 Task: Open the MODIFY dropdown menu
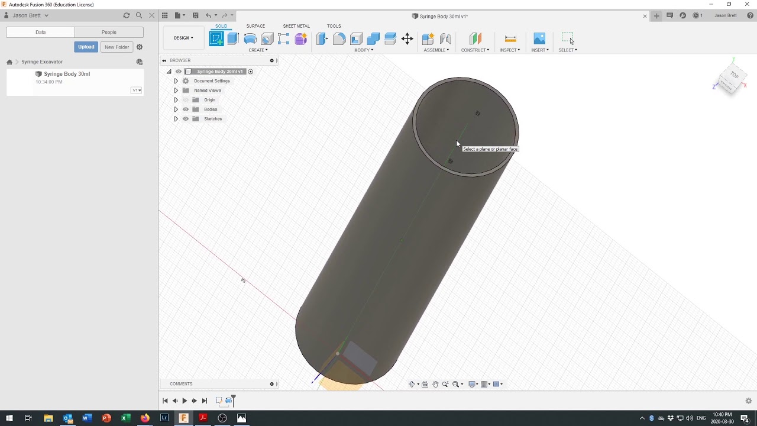tap(364, 50)
